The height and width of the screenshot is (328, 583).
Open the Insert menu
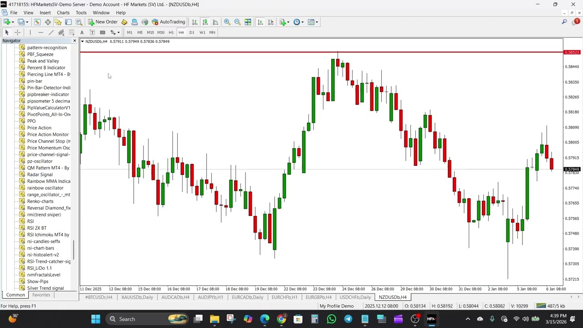pyautogui.click(x=45, y=13)
